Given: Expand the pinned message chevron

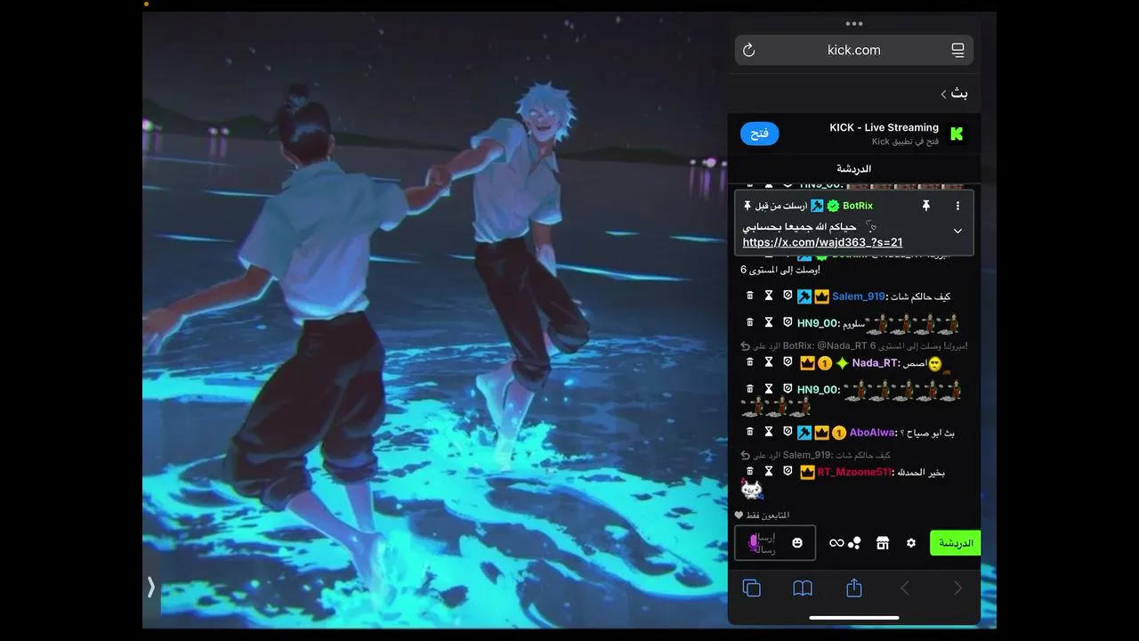Looking at the screenshot, I should point(957,231).
